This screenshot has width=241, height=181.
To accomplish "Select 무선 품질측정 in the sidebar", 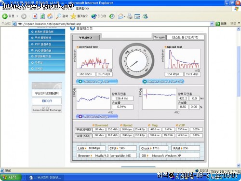I will click(47, 38).
